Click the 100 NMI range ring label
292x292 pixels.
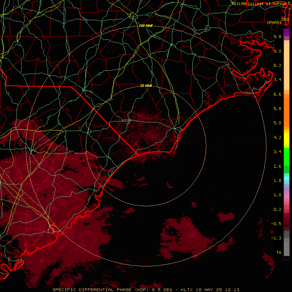[x=146, y=26]
